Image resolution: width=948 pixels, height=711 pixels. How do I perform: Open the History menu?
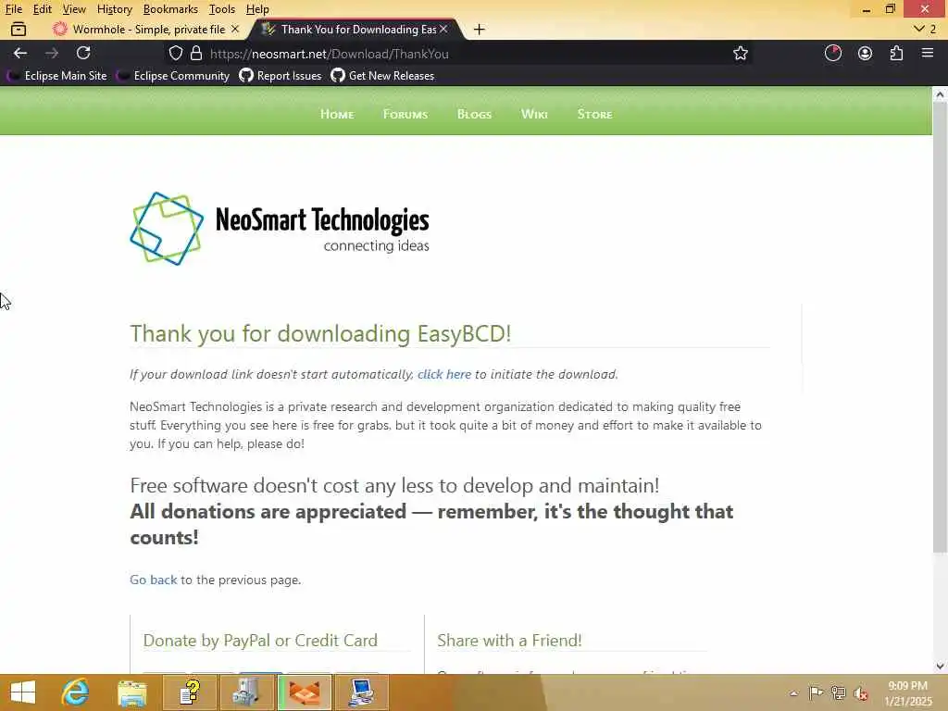(114, 9)
